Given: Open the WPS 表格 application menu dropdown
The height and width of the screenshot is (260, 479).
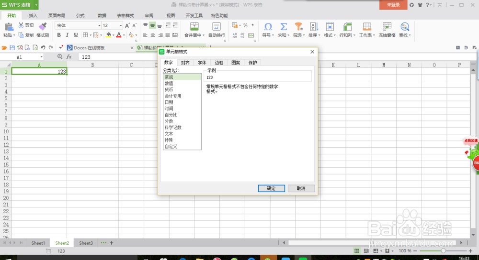Looking at the screenshot, I should [x=36, y=5].
